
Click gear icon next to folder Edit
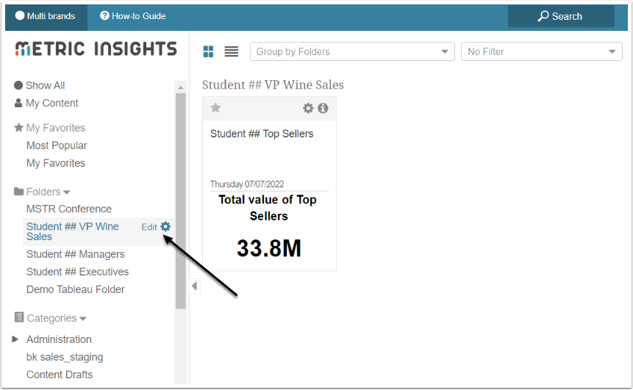(165, 227)
